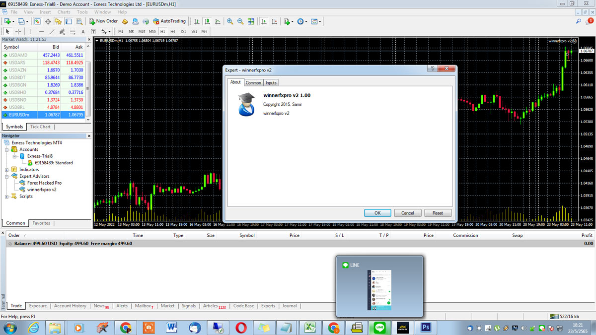Open Photoshop from the Windows taskbar
The width and height of the screenshot is (596, 335).
(426, 328)
